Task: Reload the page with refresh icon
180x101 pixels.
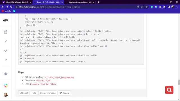Action: click(x=11, y=7)
